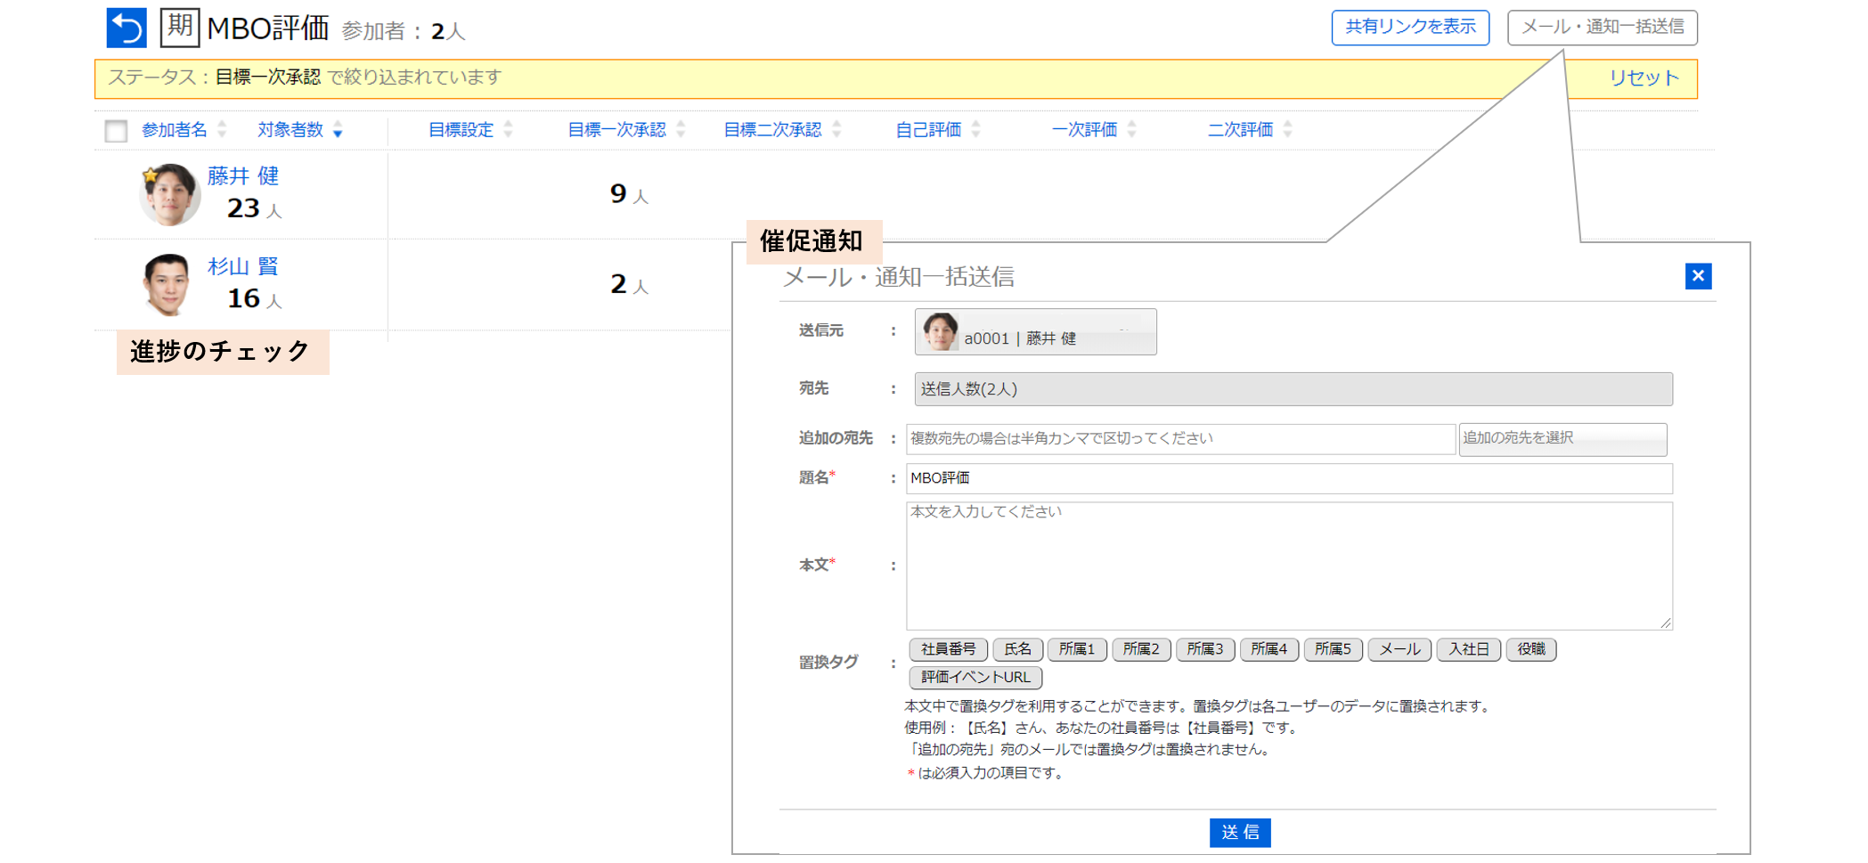Open the 追加の宛先を選択 dropdown
The width and height of the screenshot is (1868, 863).
tap(1562, 439)
